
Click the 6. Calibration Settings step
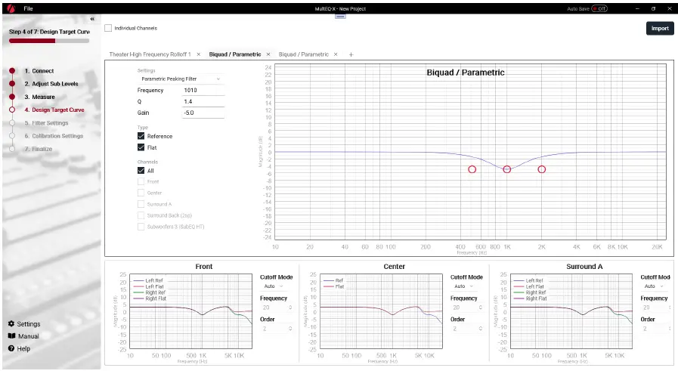click(x=54, y=136)
